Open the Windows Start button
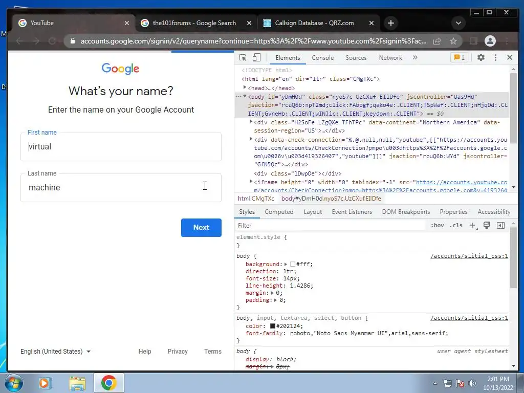Screen dimensions: 524x393 (13, 383)
